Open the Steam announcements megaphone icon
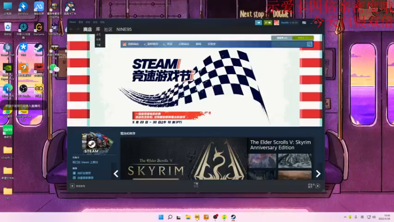The image size is (394, 222). [x=258, y=23]
